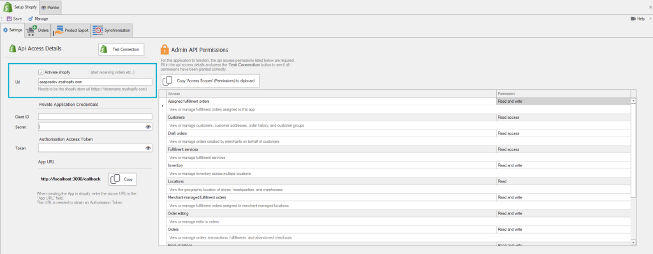
Task: Click the orange padlock Admin API icon
Action: [x=165, y=50]
